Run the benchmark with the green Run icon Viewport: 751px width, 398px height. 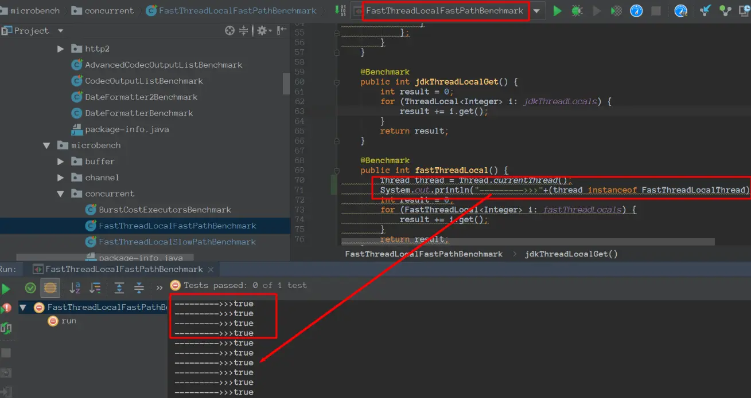point(557,11)
